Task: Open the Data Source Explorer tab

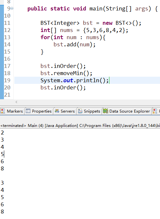Action: (126, 111)
